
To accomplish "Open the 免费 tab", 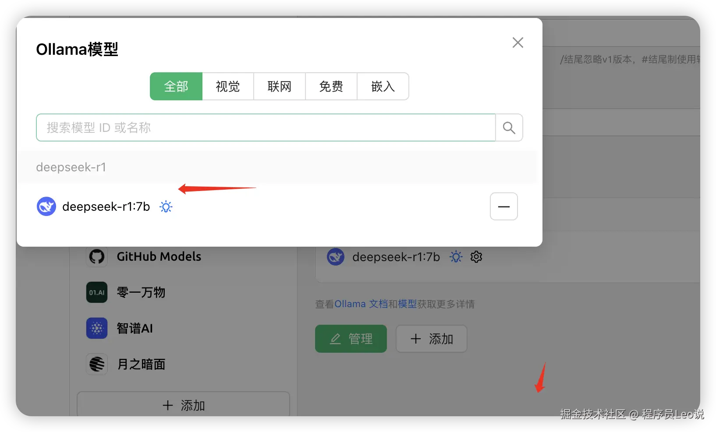I will pyautogui.click(x=331, y=86).
